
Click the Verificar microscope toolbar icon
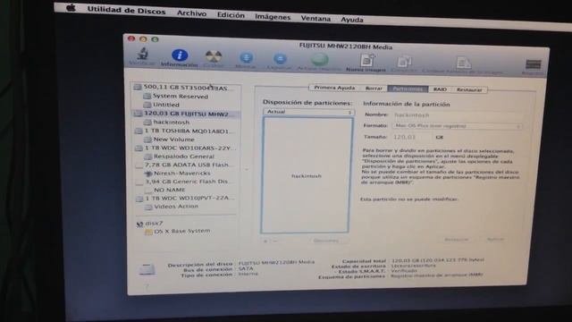142,54
